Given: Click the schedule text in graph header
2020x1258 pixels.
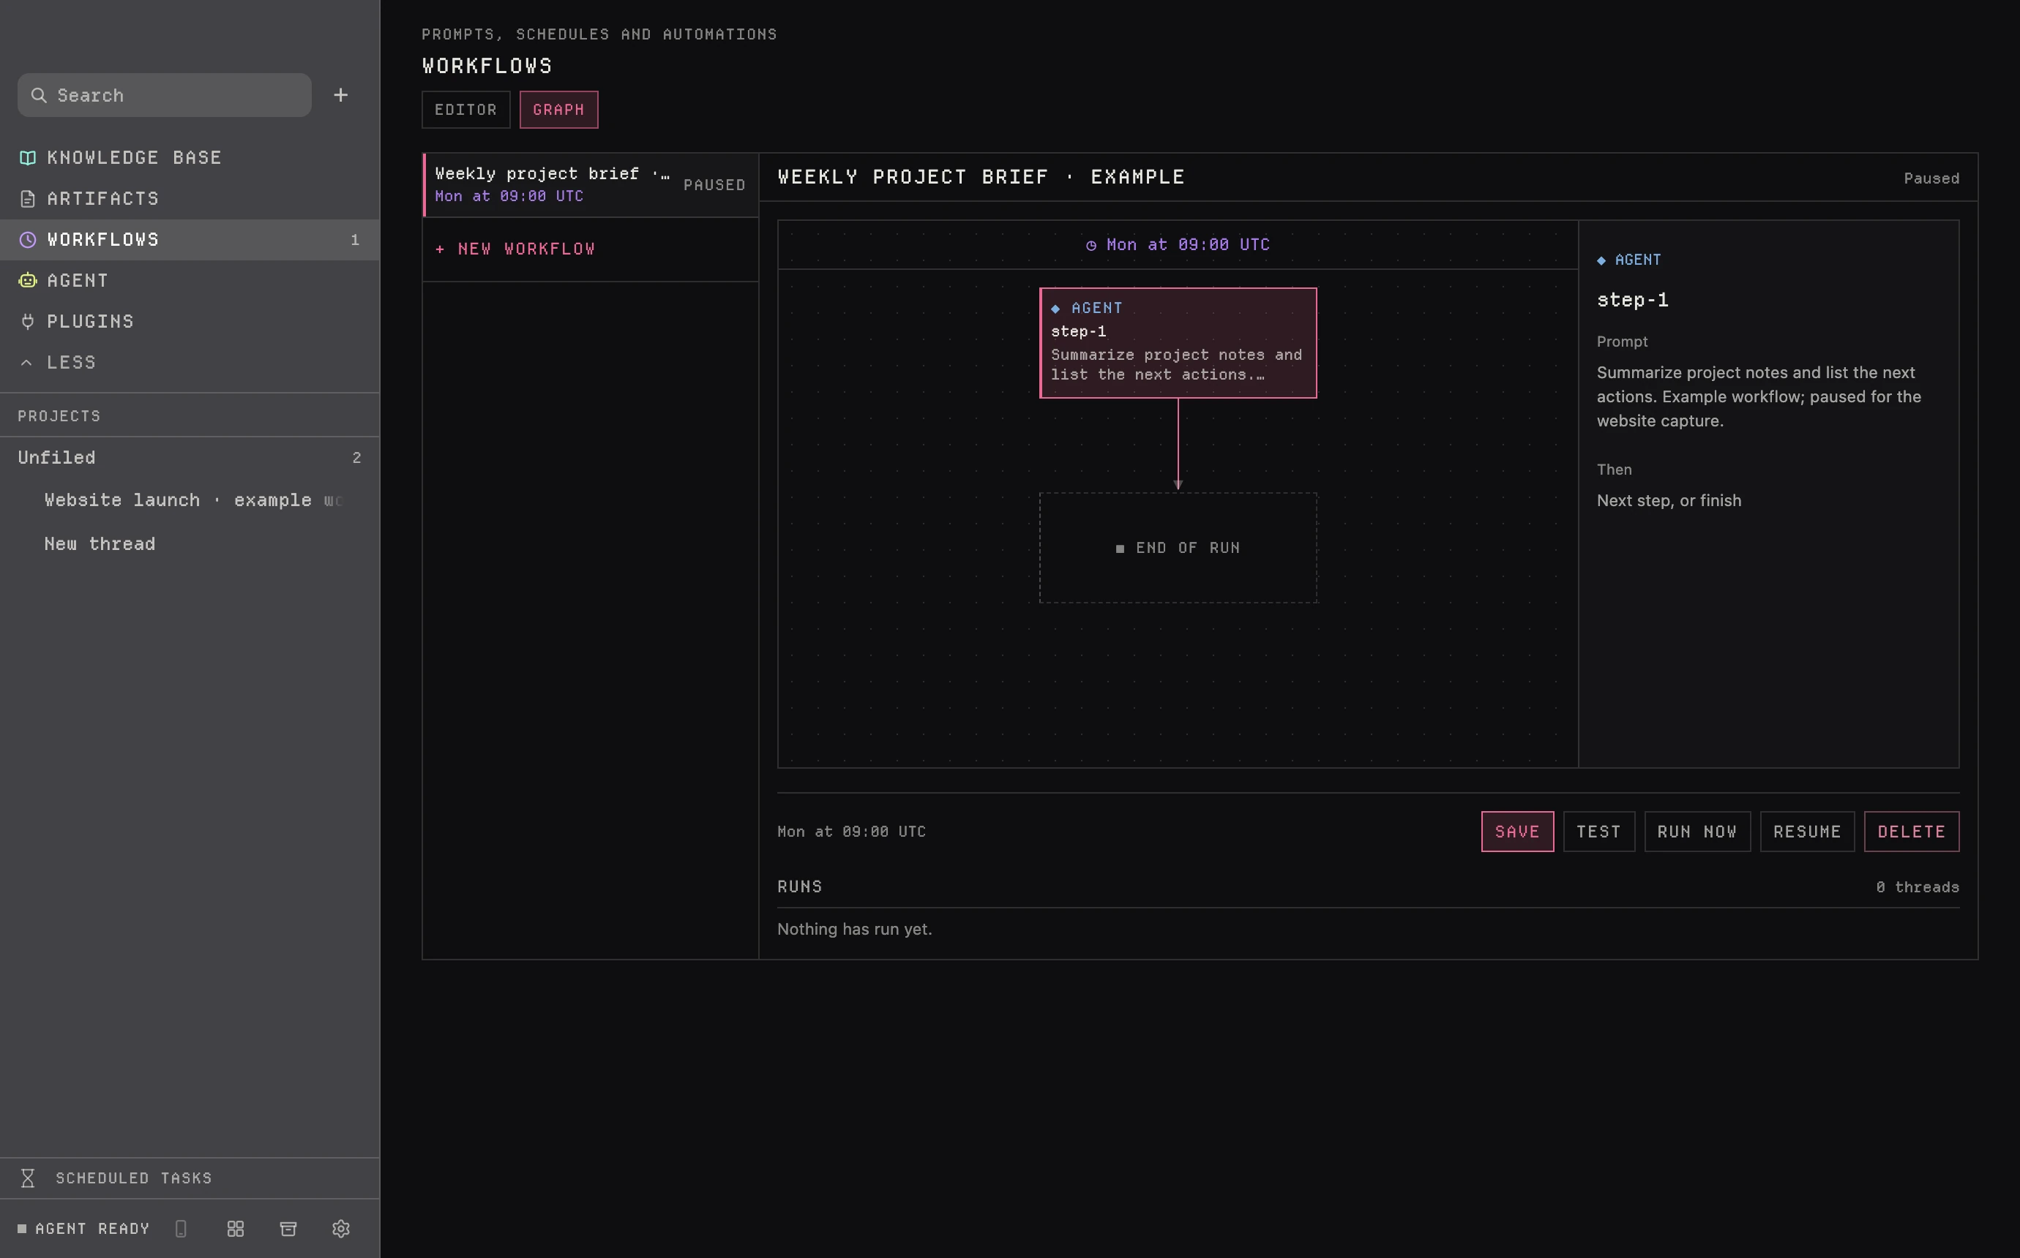Looking at the screenshot, I should pos(1188,244).
